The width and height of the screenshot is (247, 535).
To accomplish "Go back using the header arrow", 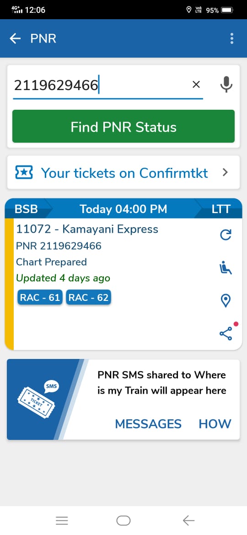I will coord(15,38).
